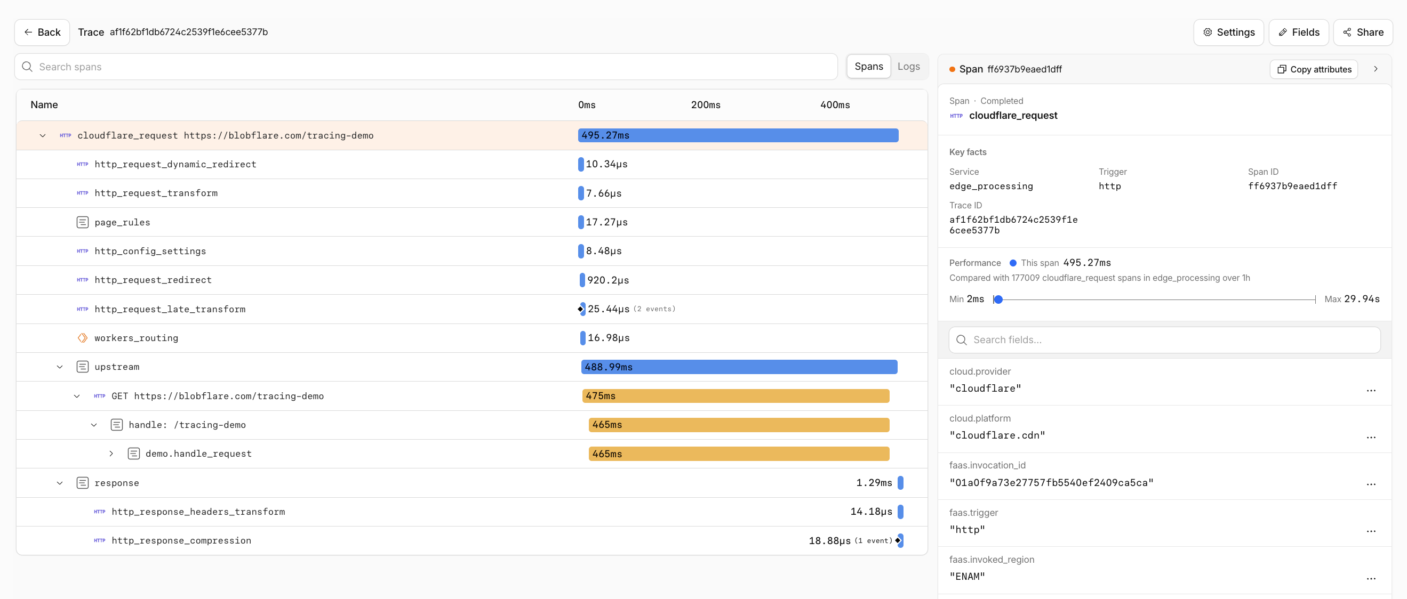Click HTTP icon of http_request_dynamic_redirect
The image size is (1407, 599).
pos(83,164)
